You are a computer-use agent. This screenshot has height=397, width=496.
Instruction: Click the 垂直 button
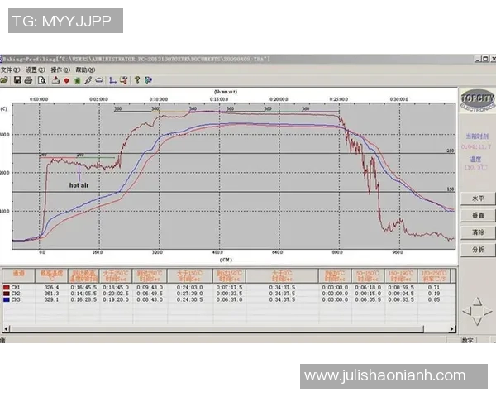[x=478, y=216]
